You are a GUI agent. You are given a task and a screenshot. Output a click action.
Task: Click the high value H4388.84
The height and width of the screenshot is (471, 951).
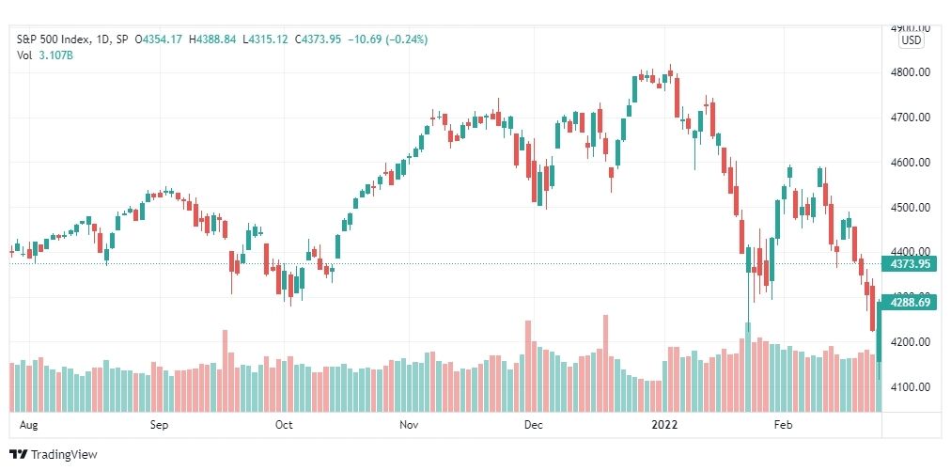[x=213, y=39]
